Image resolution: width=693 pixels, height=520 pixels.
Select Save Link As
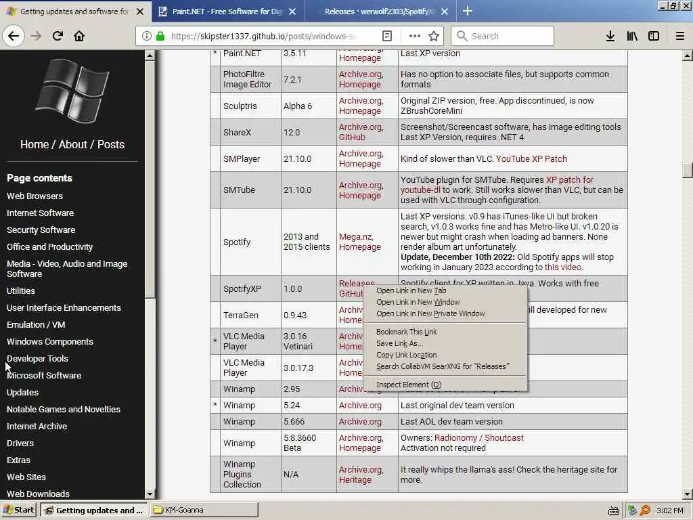(399, 343)
